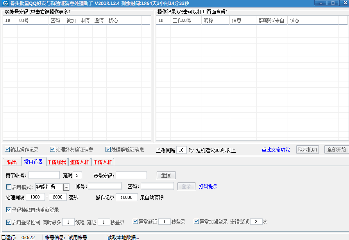Image resolution: width=349 pixels, height=240 pixels.
Task: Check the 启用模式 checkbox
Action: tap(9, 187)
